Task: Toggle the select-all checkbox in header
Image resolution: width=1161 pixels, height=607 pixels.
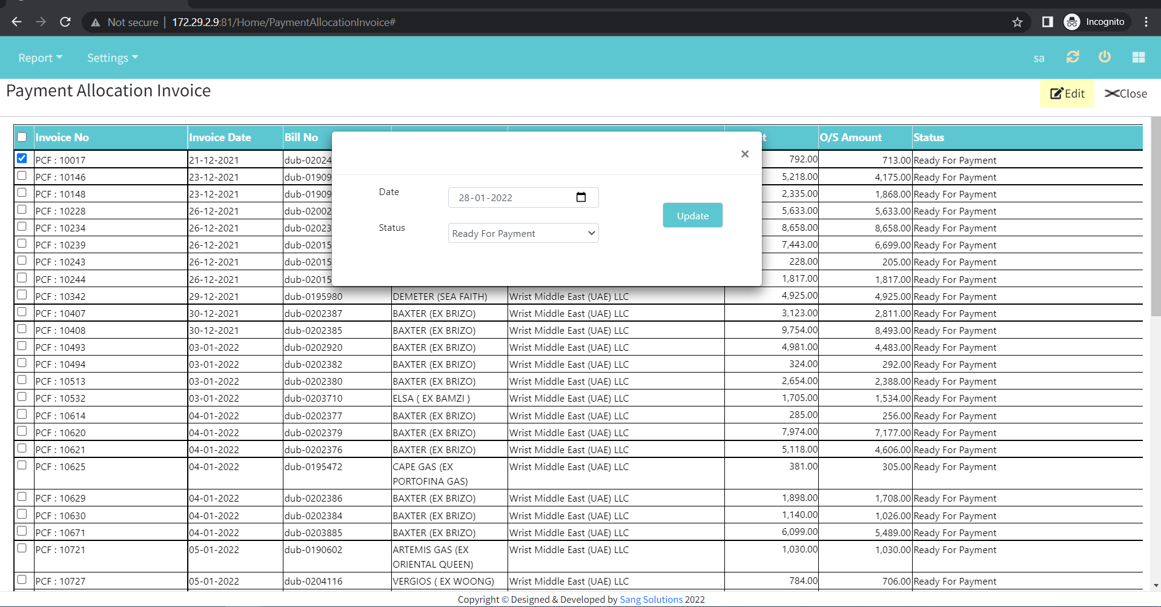Action: point(22,137)
